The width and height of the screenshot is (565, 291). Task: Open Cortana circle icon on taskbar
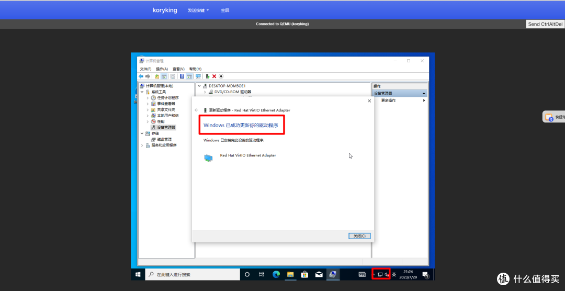247,274
